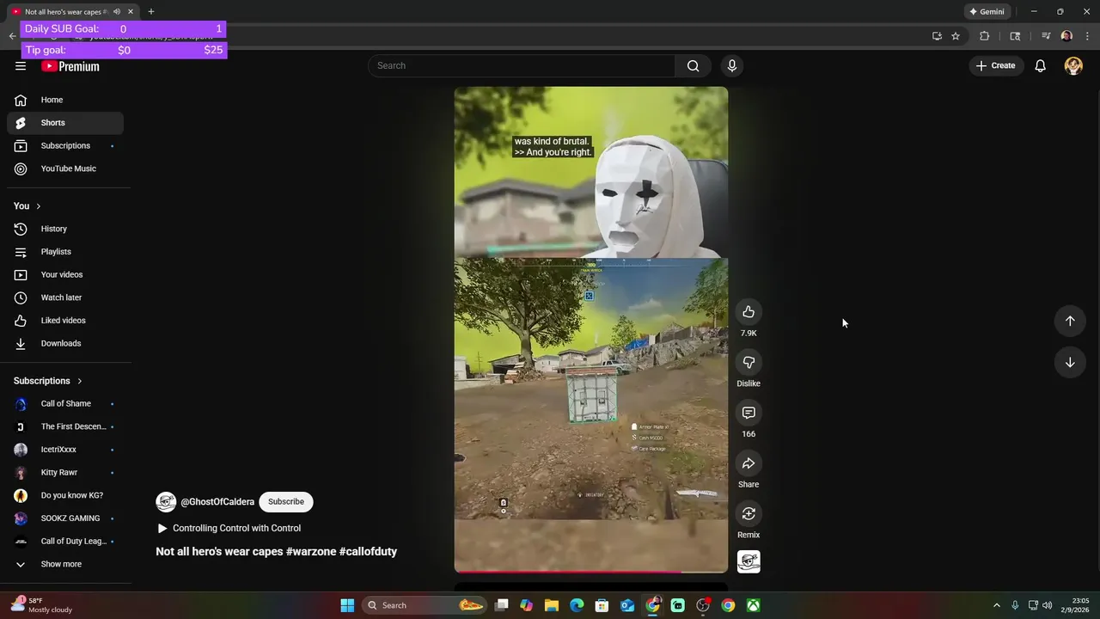The width and height of the screenshot is (1100, 619).
Task: Open the Chrome media controls icon
Action: [x=1046, y=36]
